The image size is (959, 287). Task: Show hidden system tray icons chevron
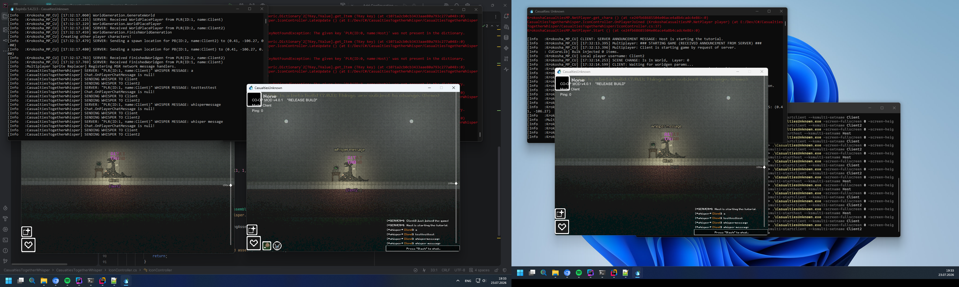458,281
